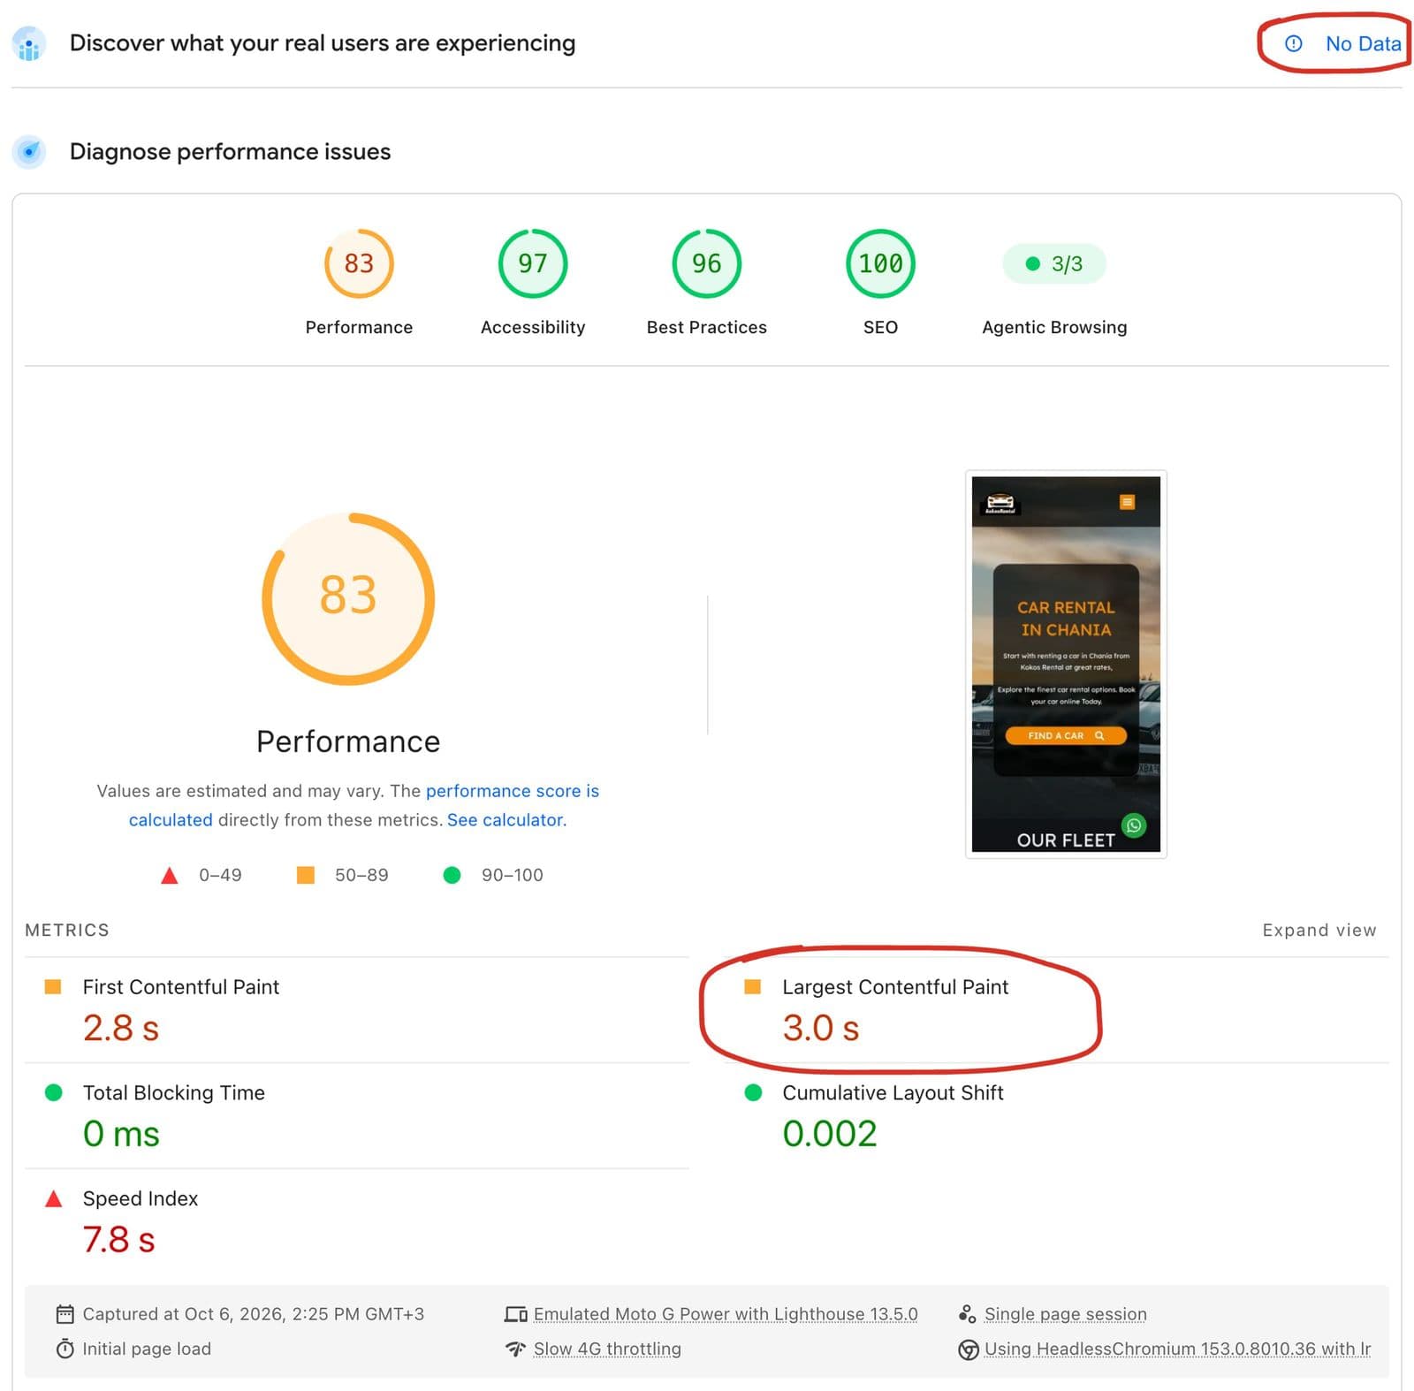Click the device icon beside Emulated Moto G Power
This screenshot has height=1391, width=1414.
coord(515,1314)
